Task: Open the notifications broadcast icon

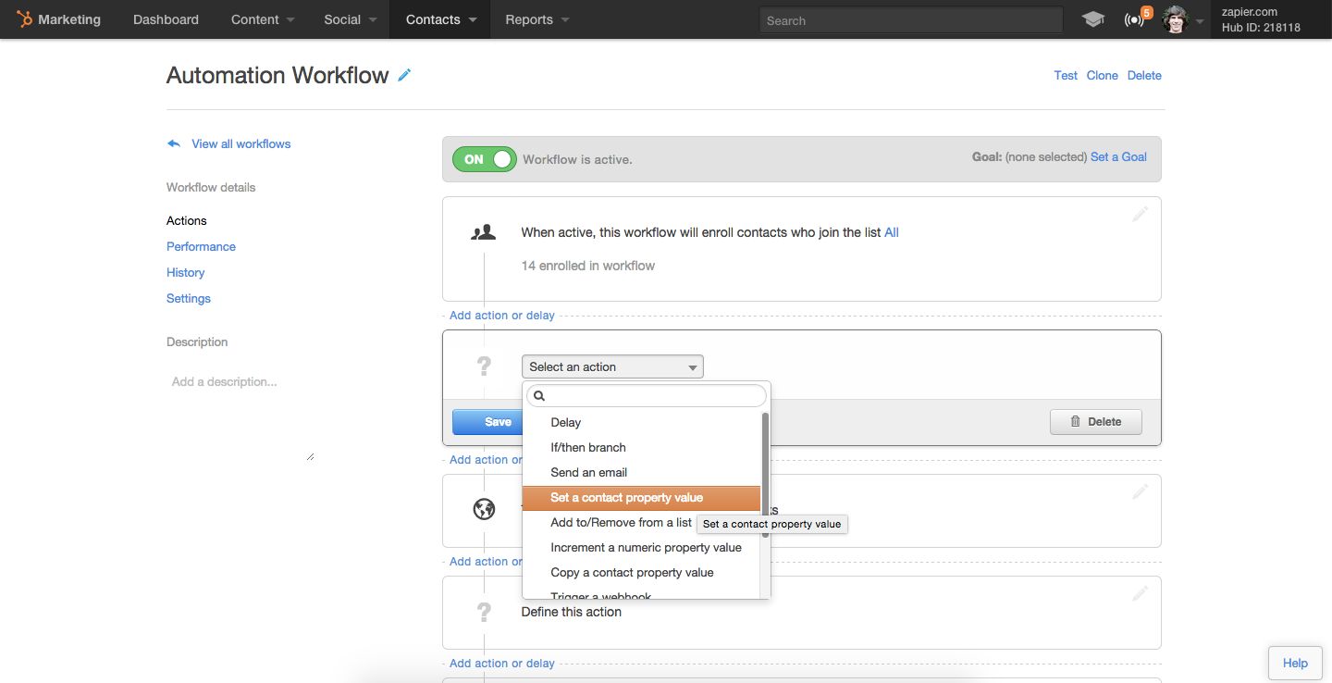Action: point(1134,19)
